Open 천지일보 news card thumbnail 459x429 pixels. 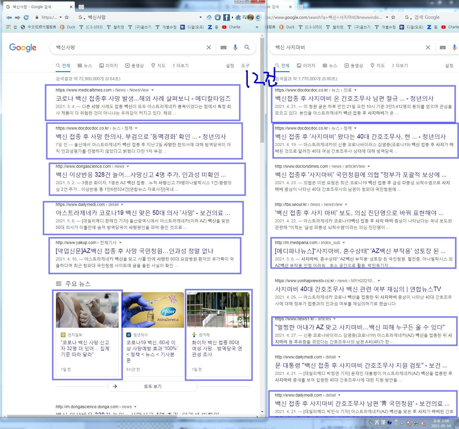point(87,310)
